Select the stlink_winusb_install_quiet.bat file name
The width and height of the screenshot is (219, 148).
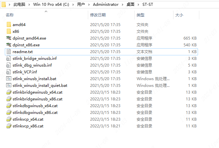[40, 85]
